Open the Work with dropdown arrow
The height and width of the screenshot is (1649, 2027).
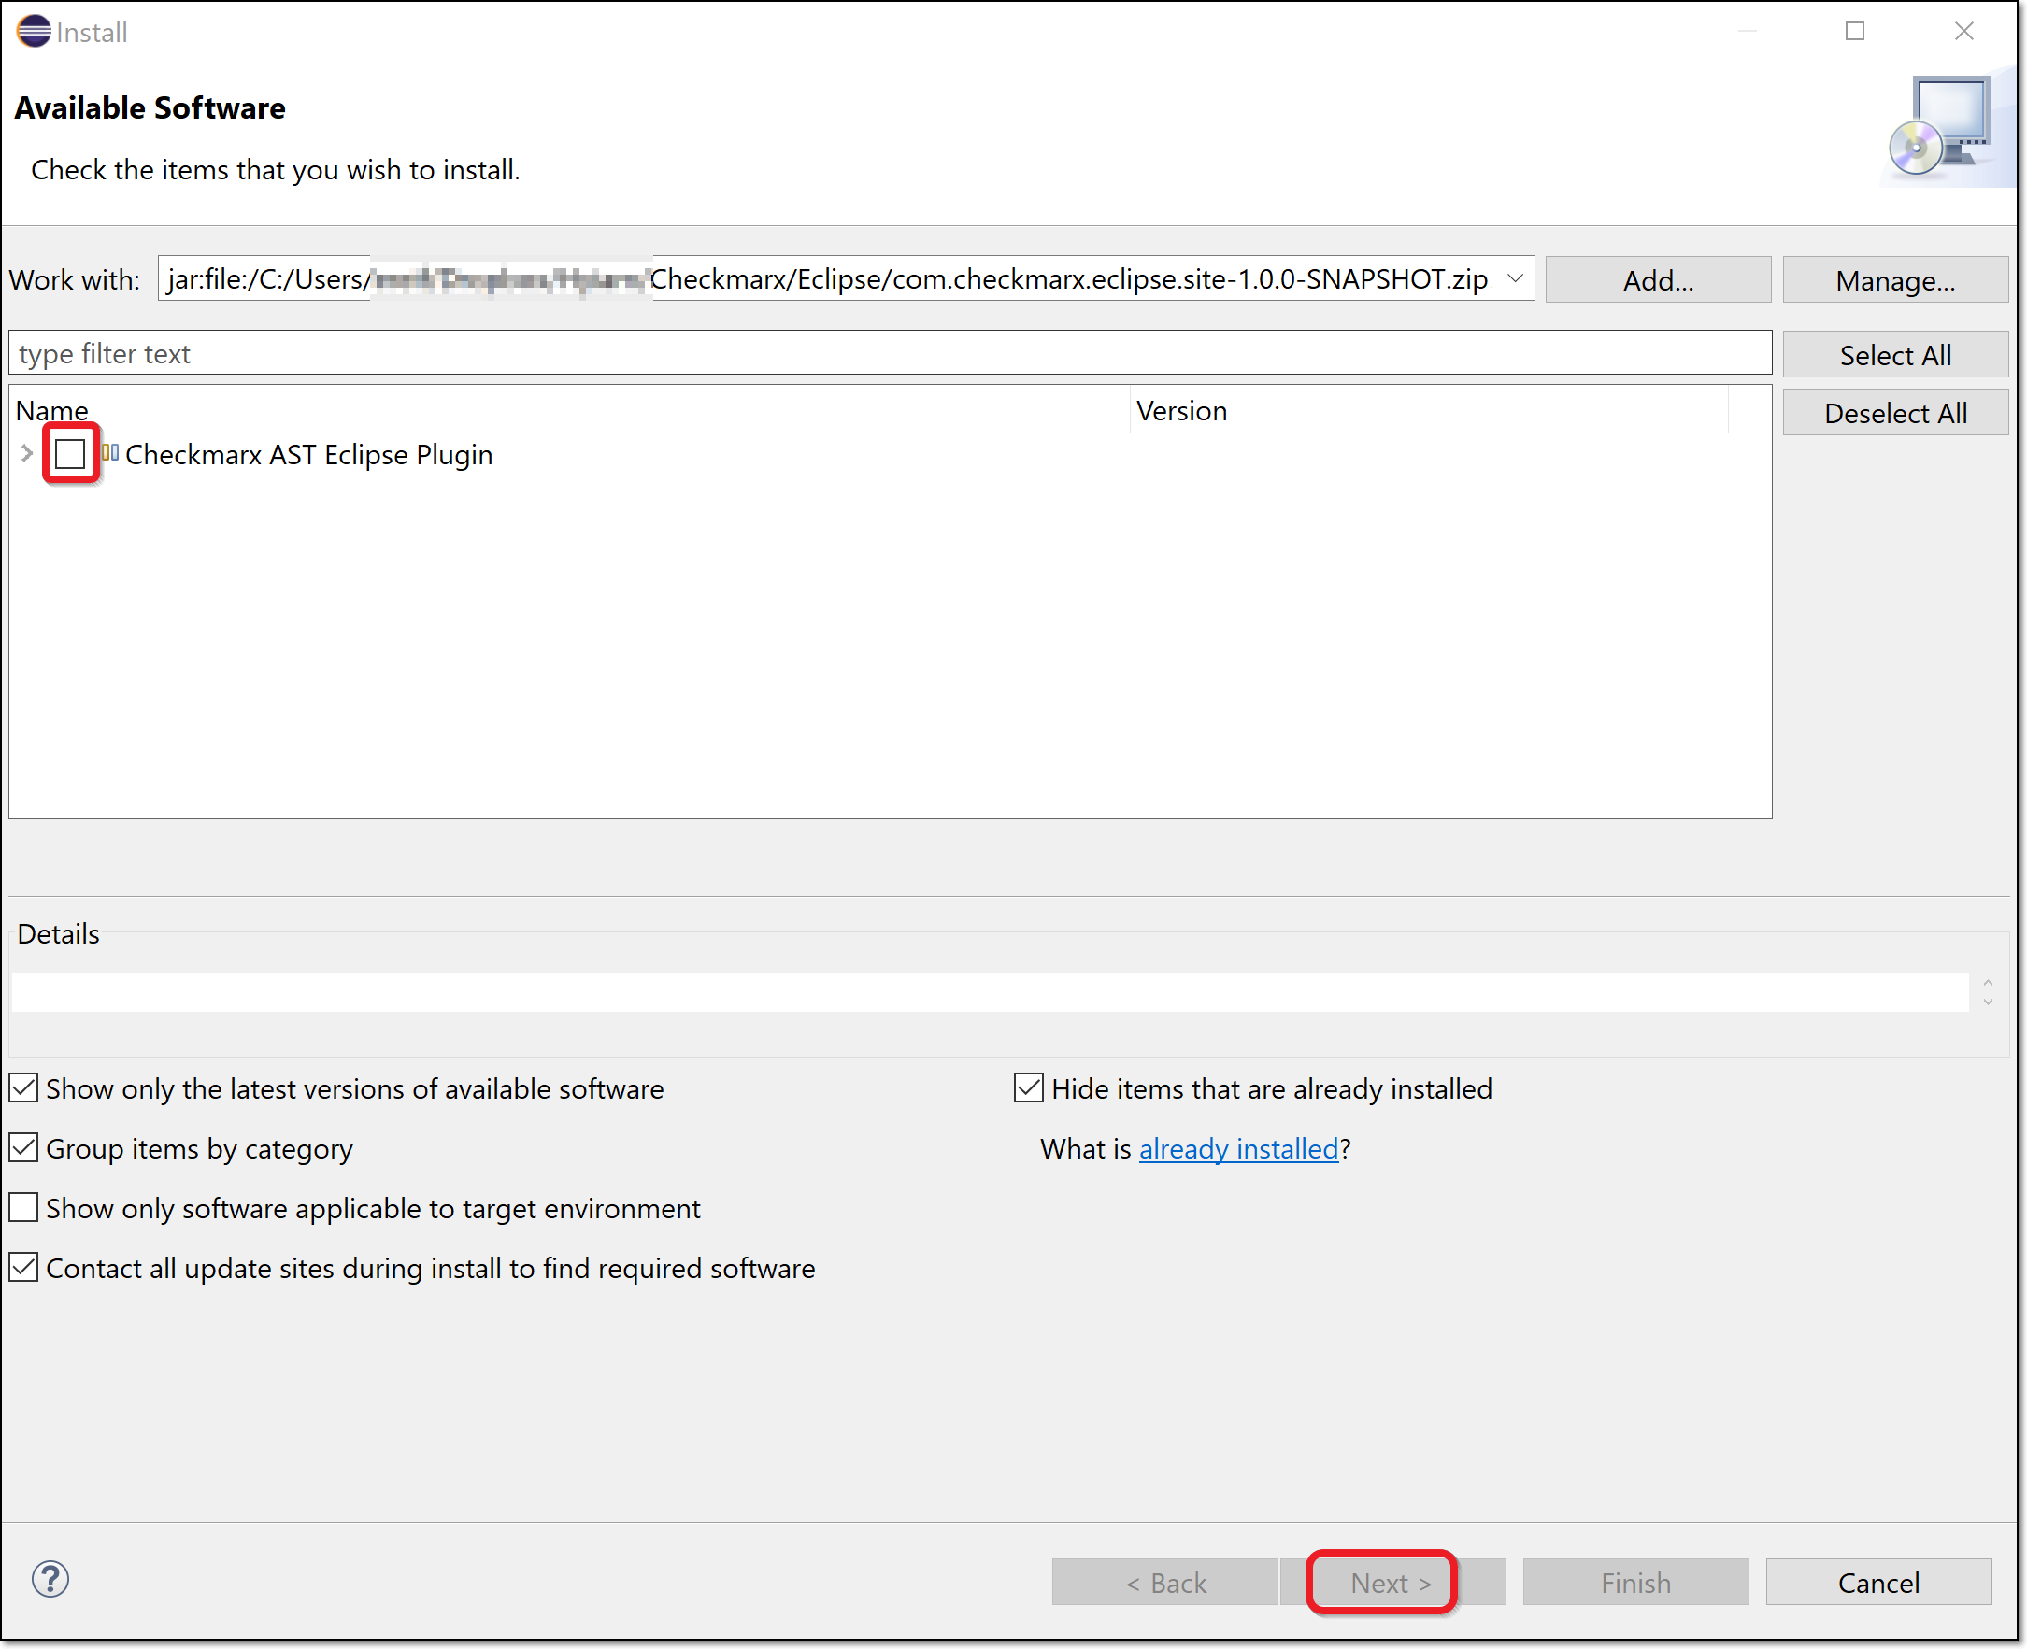click(x=1515, y=279)
